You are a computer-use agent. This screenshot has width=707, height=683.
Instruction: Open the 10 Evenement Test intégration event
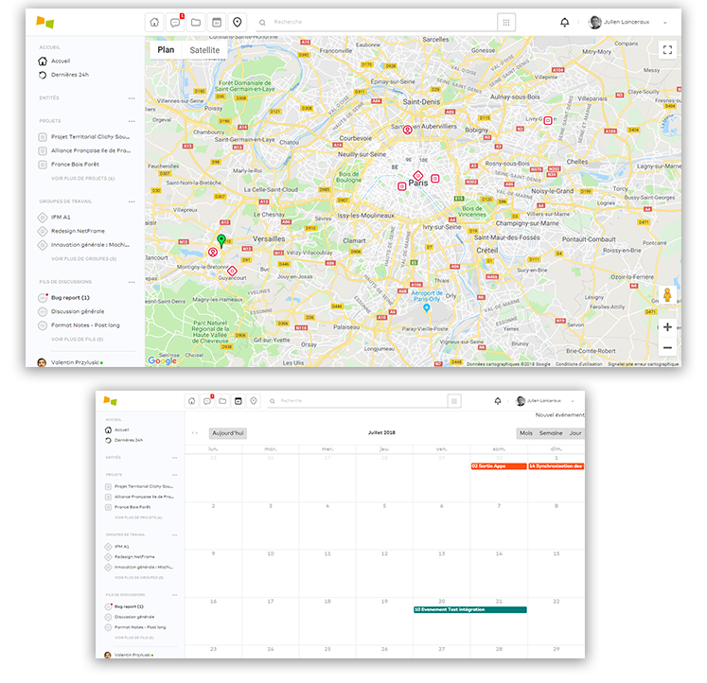tap(469, 609)
